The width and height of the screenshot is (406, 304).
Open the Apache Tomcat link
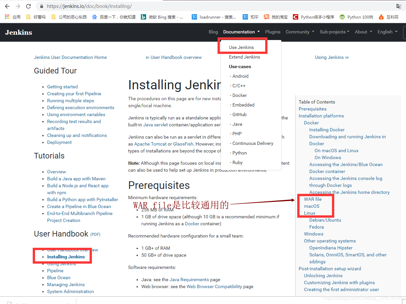click(x=150, y=144)
